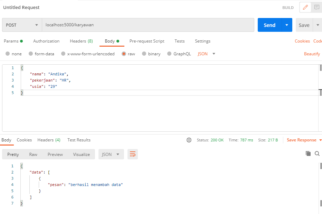Click the Status 200 OK text
This screenshot has width=322, height=214.
pyautogui.click(x=210, y=140)
